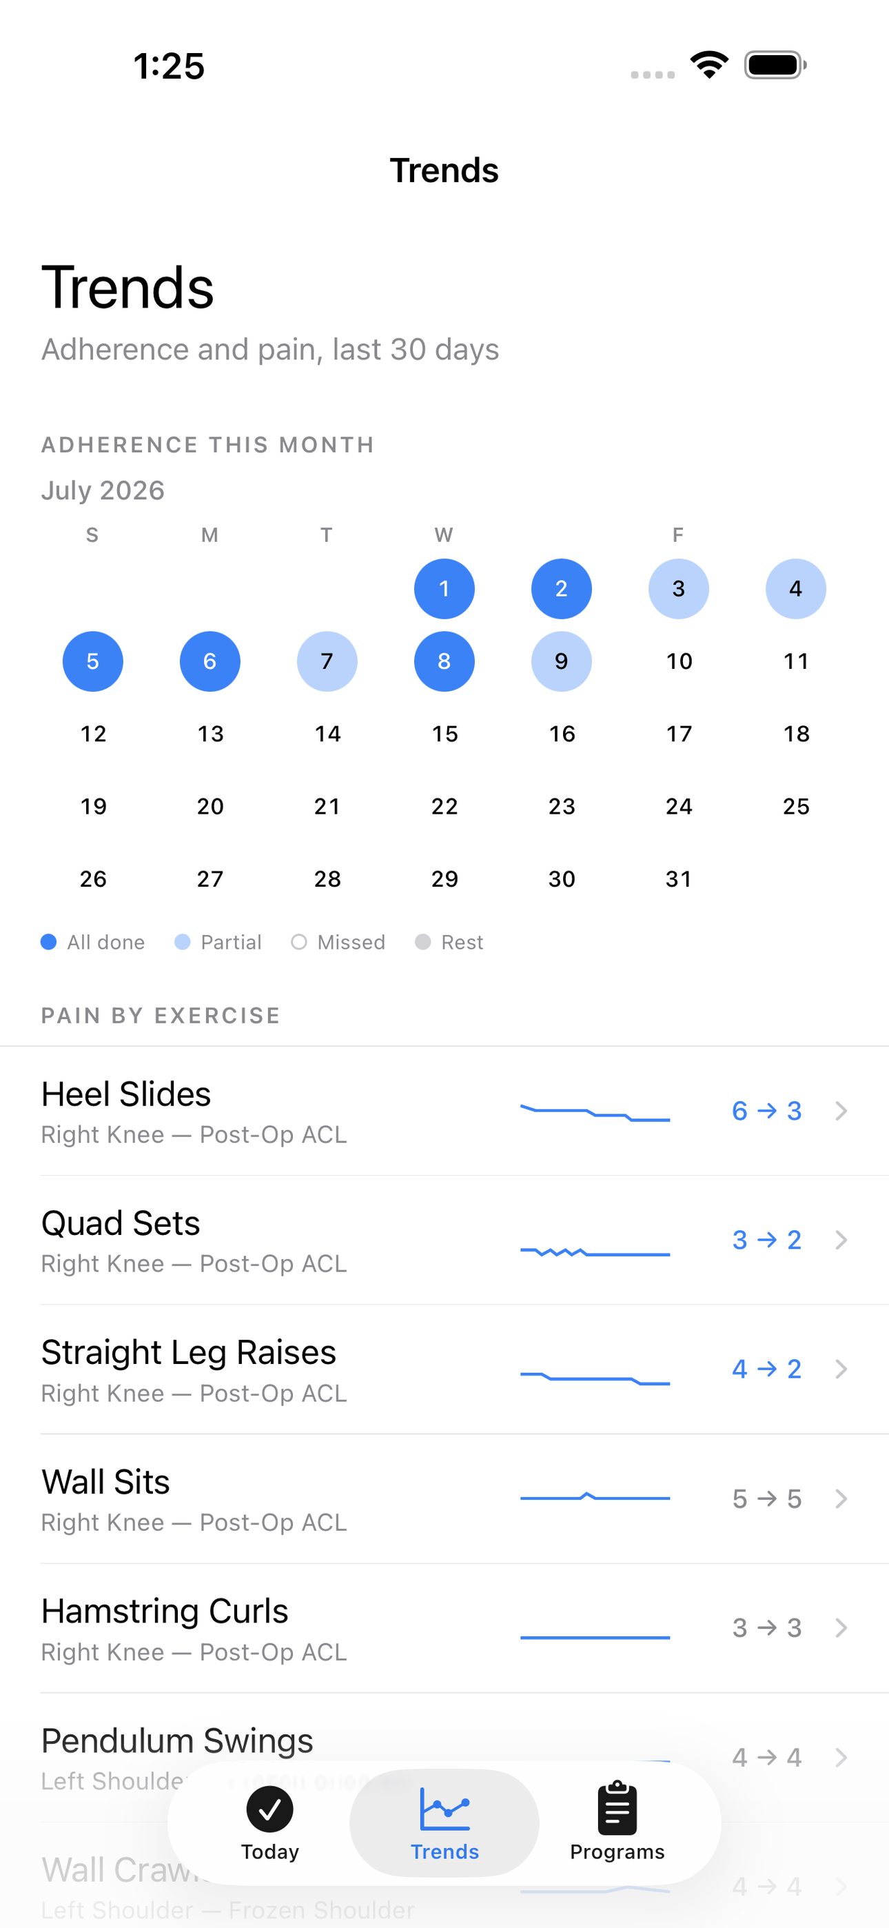889x1928 pixels.
Task: Tap the battery status icon
Action: pyautogui.click(x=775, y=65)
